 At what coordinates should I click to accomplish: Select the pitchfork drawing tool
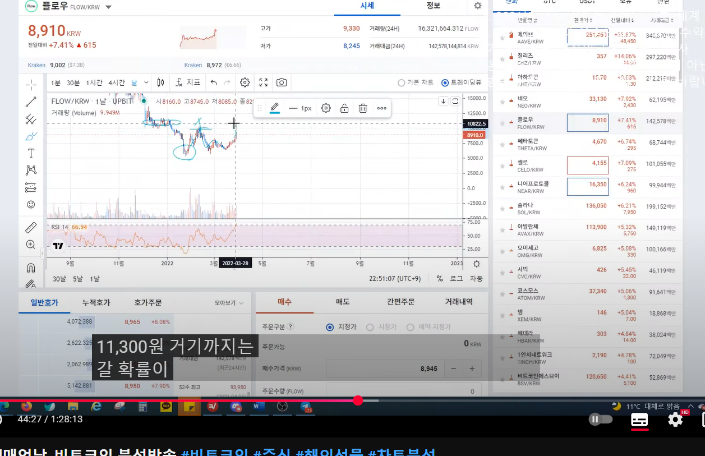point(31,119)
